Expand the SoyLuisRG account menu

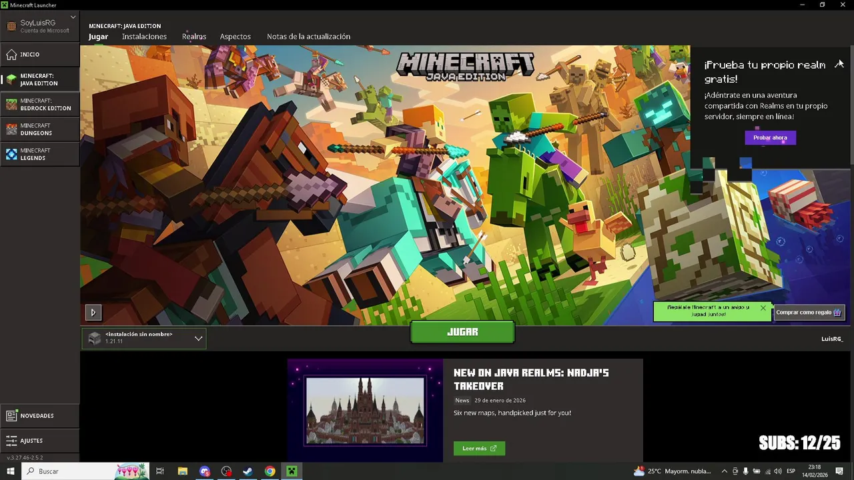pyautogui.click(x=73, y=17)
